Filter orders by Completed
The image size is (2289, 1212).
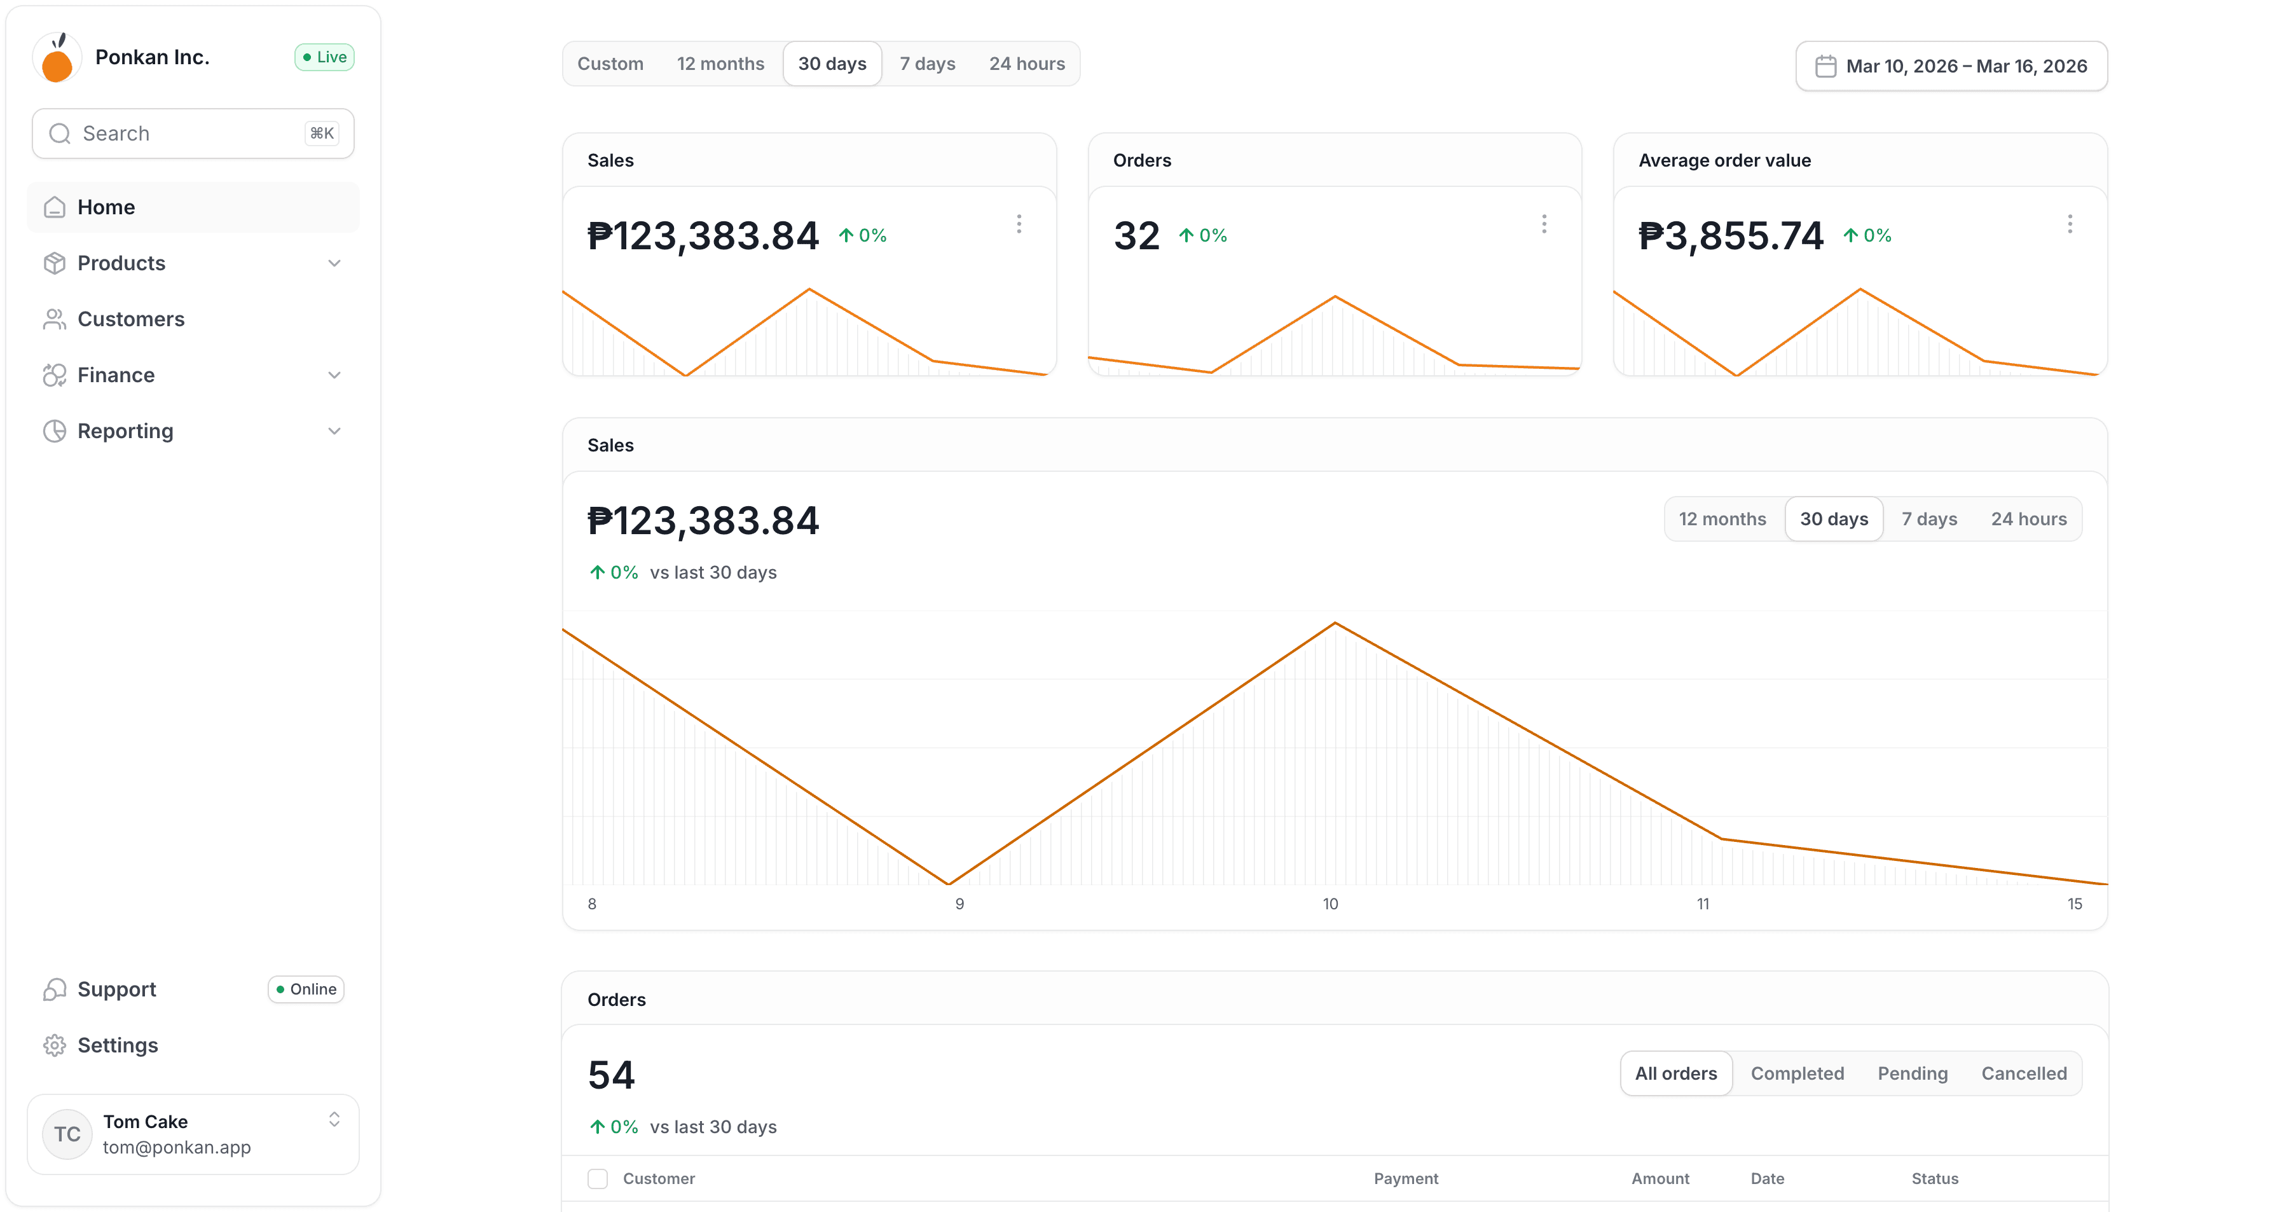[1797, 1073]
